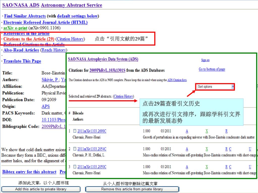Viewport: 258px width, 193px height.
Task: Open Reads History link
Action: (x=54, y=50)
